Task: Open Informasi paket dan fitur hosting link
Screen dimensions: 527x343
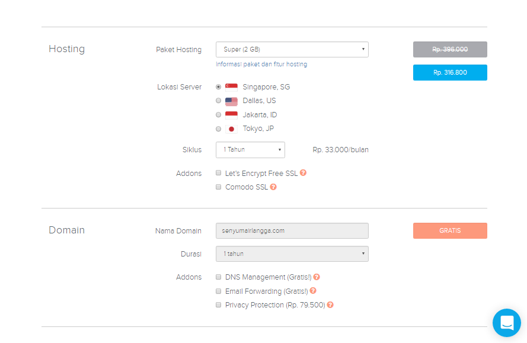Action: tap(261, 64)
